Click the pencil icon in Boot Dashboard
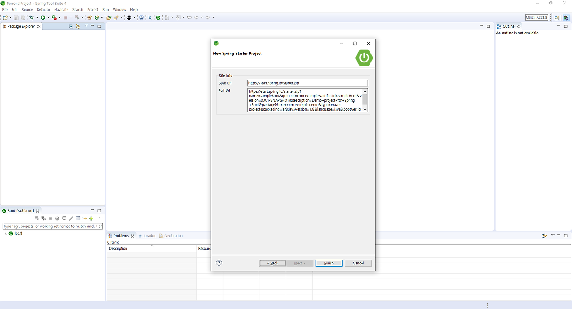 point(71,218)
